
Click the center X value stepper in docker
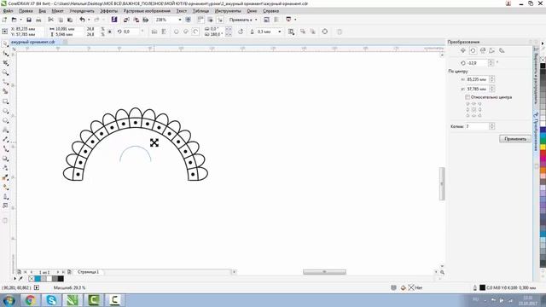pos(492,79)
